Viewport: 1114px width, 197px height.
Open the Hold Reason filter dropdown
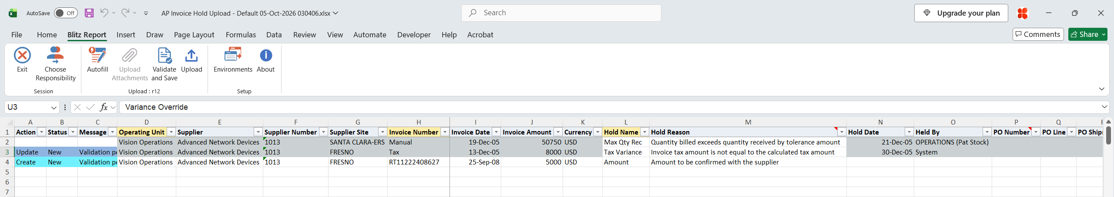pos(842,132)
